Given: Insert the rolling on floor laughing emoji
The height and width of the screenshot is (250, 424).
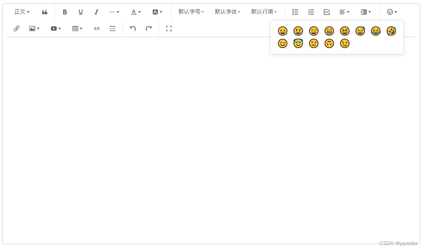Looking at the screenshot, I should (391, 31).
